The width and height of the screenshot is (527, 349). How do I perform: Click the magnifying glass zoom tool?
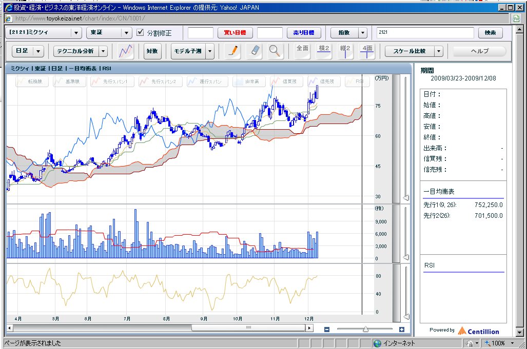click(x=275, y=51)
